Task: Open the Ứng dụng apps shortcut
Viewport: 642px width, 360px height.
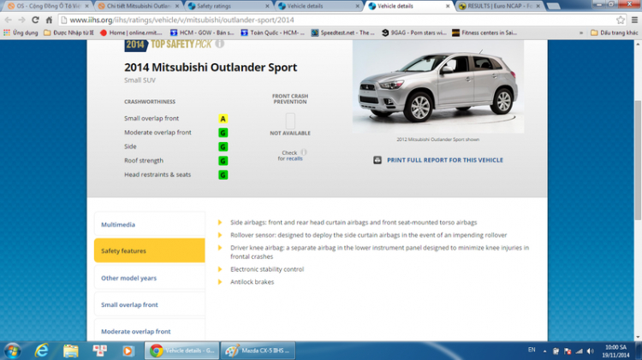Action: pyautogui.click(x=21, y=32)
